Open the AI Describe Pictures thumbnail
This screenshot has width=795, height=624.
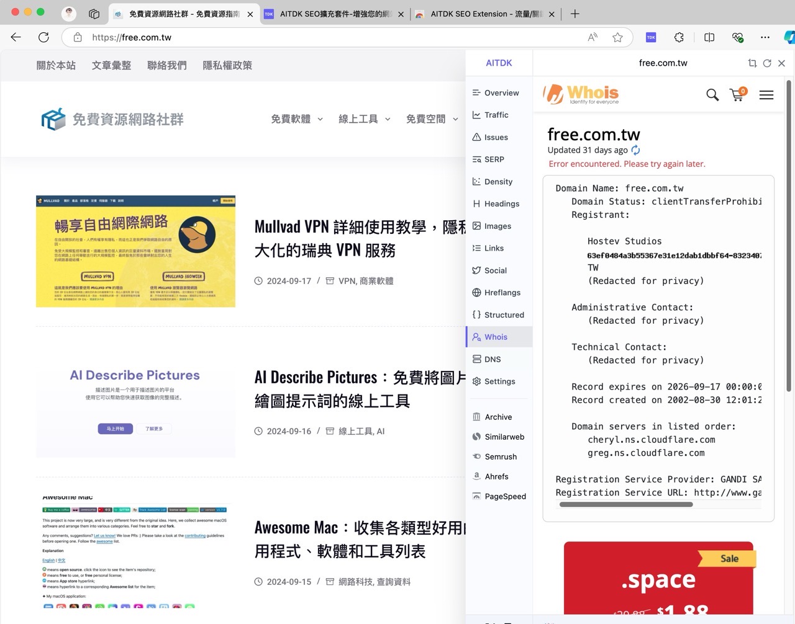pyautogui.click(x=135, y=402)
